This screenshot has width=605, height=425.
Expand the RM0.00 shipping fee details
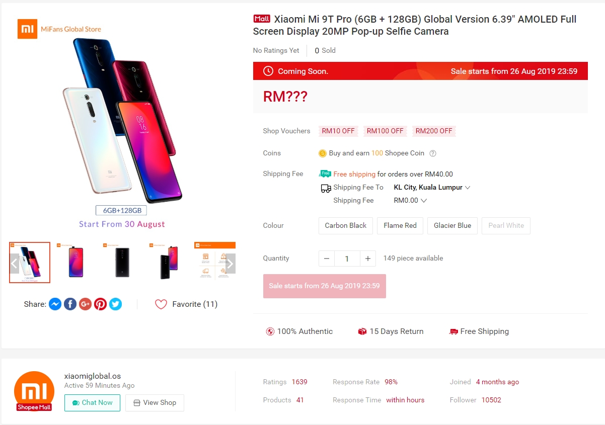410,201
